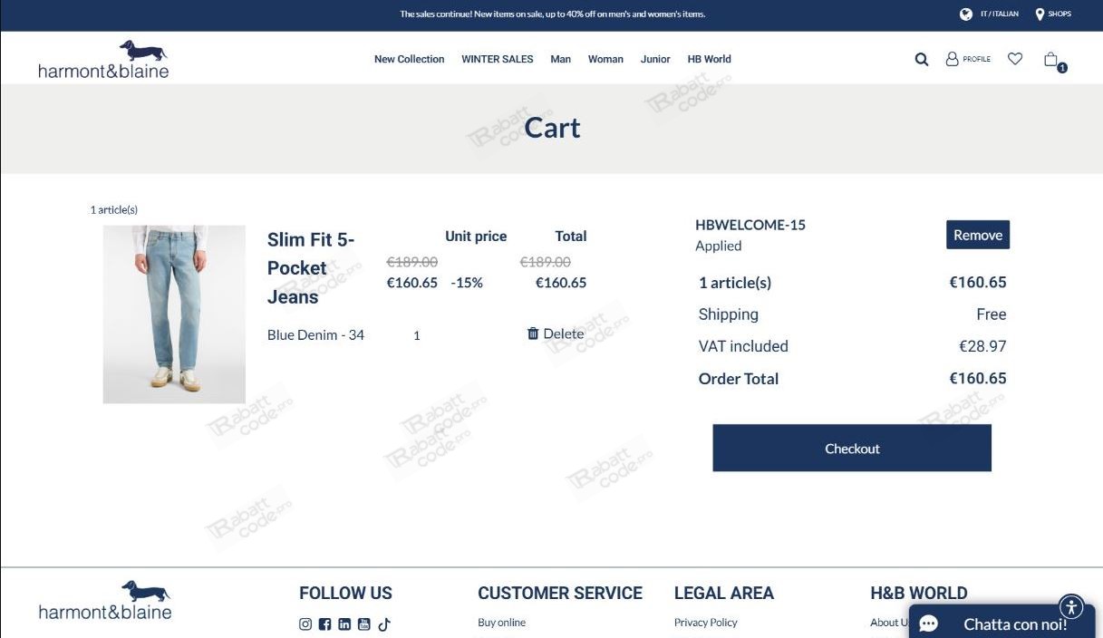The height and width of the screenshot is (638, 1103).
Task: Open the HB World menu
Action: tap(709, 60)
